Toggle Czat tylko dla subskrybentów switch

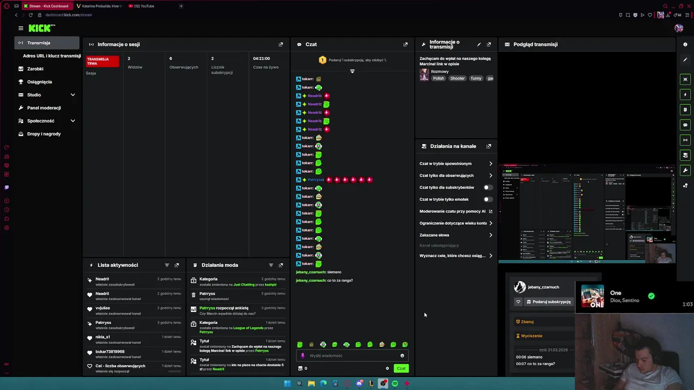(x=488, y=187)
